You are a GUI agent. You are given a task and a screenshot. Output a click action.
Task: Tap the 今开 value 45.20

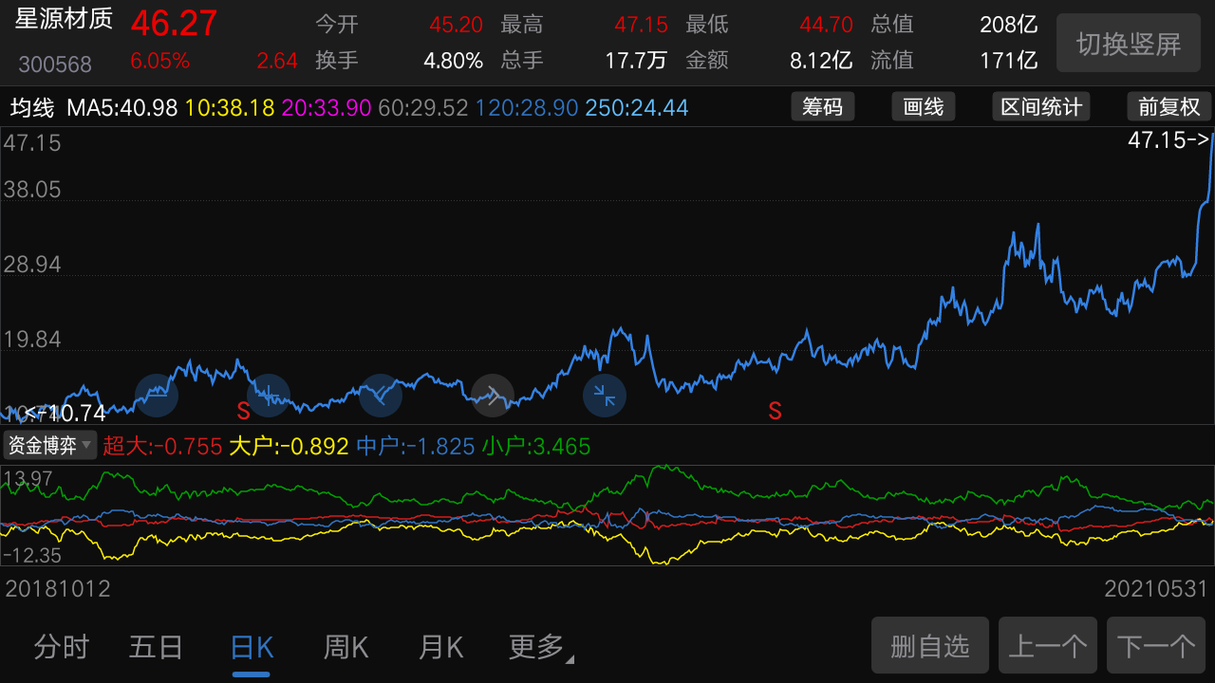pos(456,25)
